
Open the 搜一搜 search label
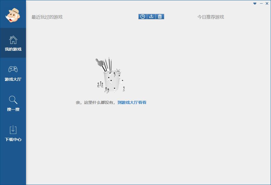tap(13, 110)
